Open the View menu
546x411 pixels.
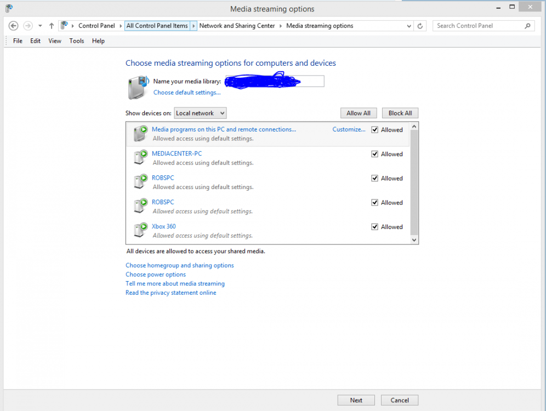54,41
